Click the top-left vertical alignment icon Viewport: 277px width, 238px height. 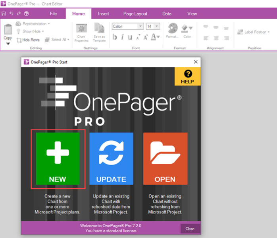206,27
